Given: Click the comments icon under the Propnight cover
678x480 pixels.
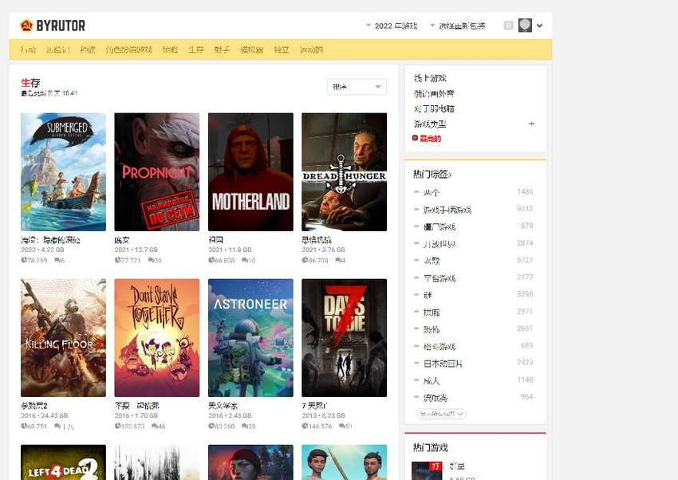Looking at the screenshot, I should tap(151, 260).
